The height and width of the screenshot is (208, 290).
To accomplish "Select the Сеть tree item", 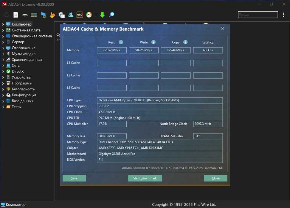I will [x=15, y=65].
